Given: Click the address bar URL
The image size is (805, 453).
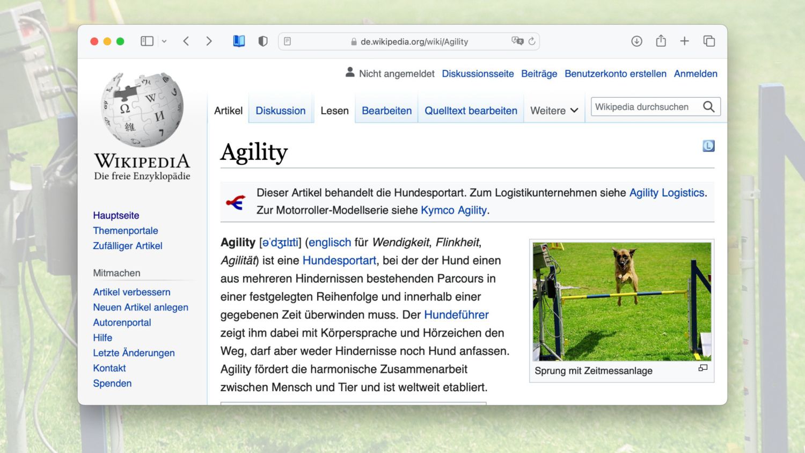Looking at the screenshot, I should (x=414, y=41).
